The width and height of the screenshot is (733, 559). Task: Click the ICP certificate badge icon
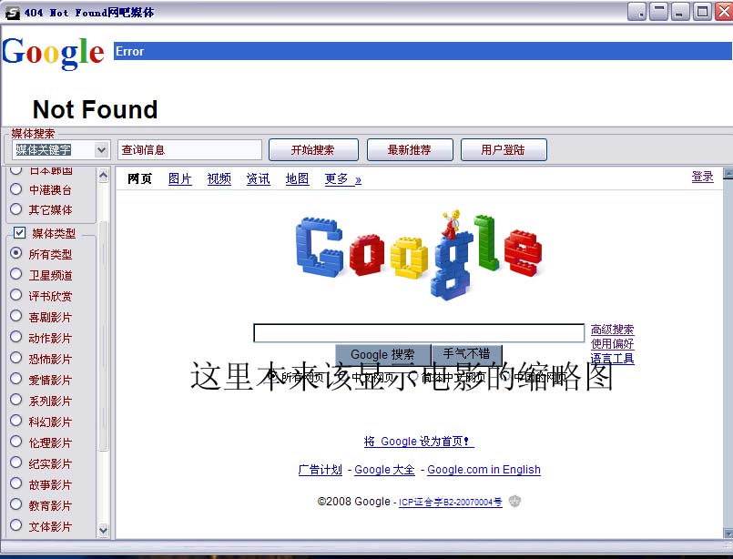click(x=514, y=501)
